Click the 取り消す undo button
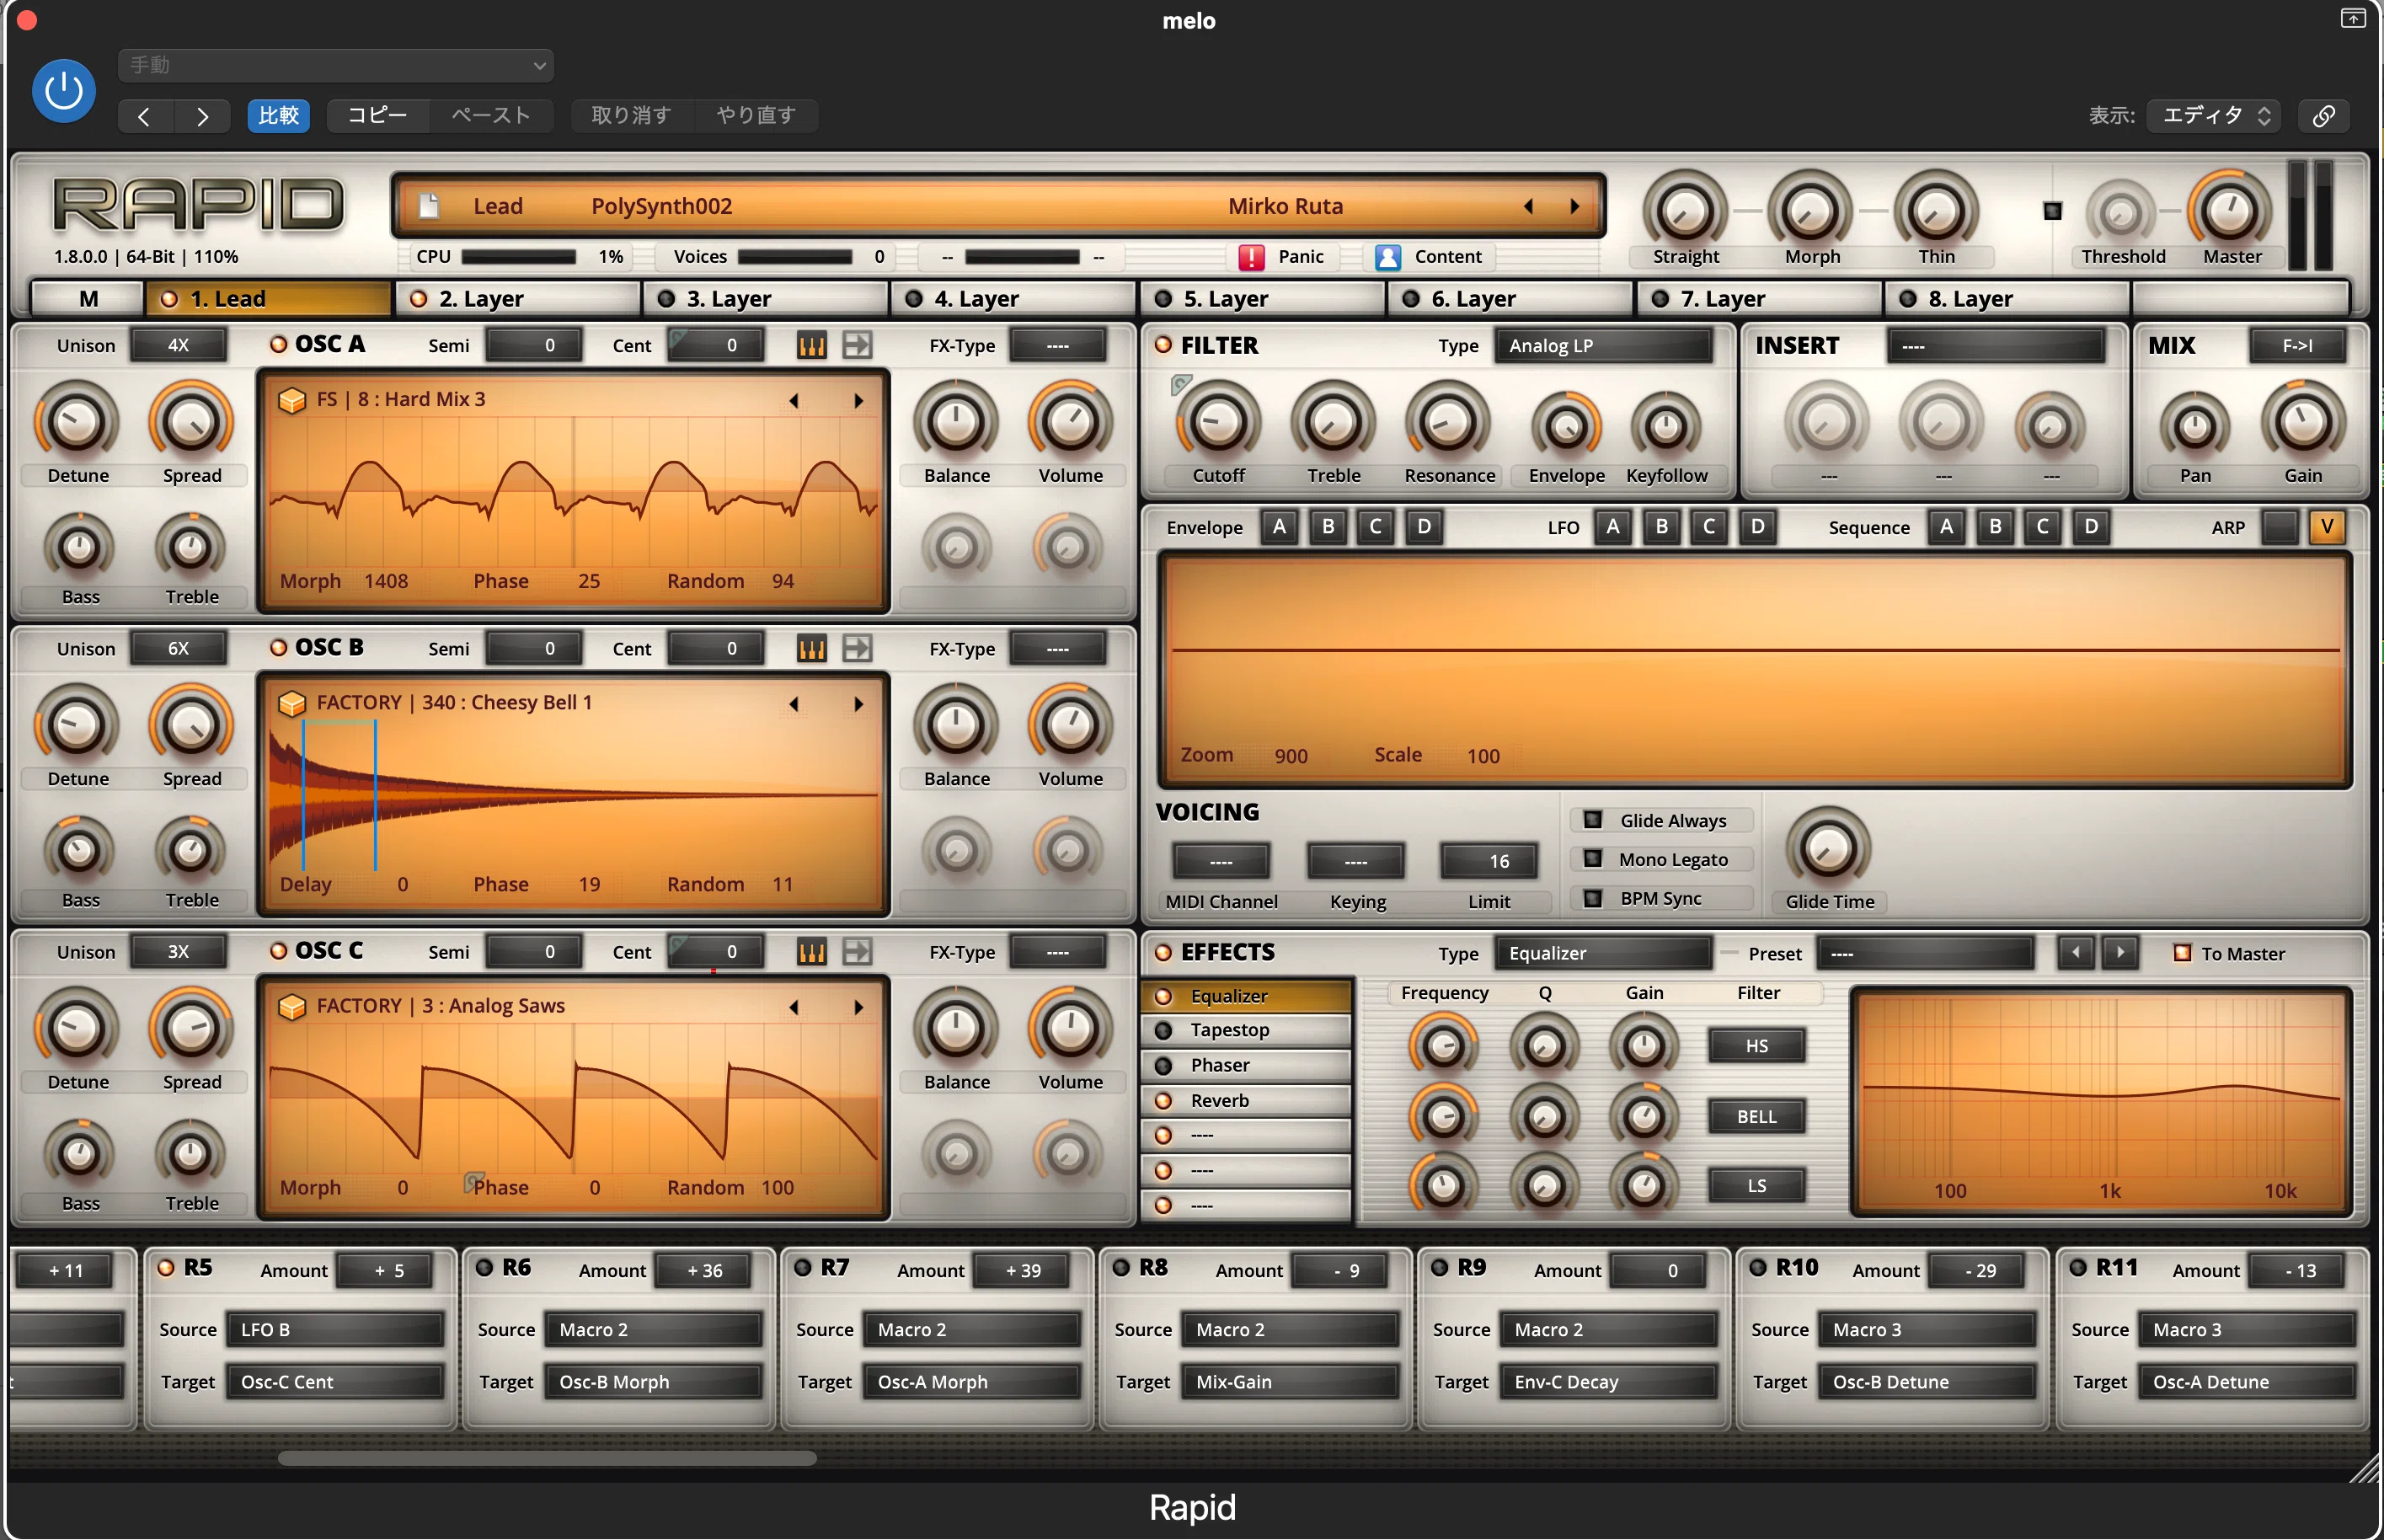This screenshot has height=1540, width=2384. [x=631, y=116]
